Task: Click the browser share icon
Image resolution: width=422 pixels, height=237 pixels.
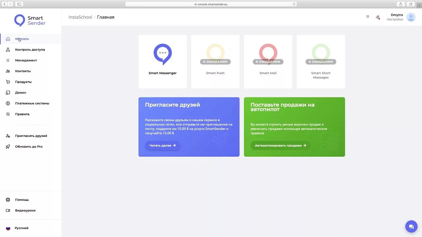Action: (x=401, y=4)
